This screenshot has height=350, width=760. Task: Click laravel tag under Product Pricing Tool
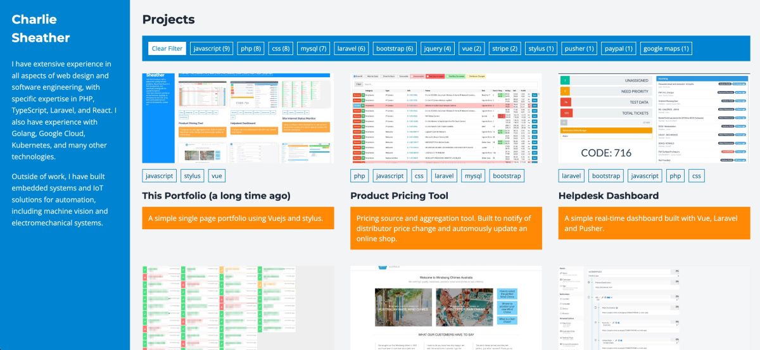(x=444, y=176)
